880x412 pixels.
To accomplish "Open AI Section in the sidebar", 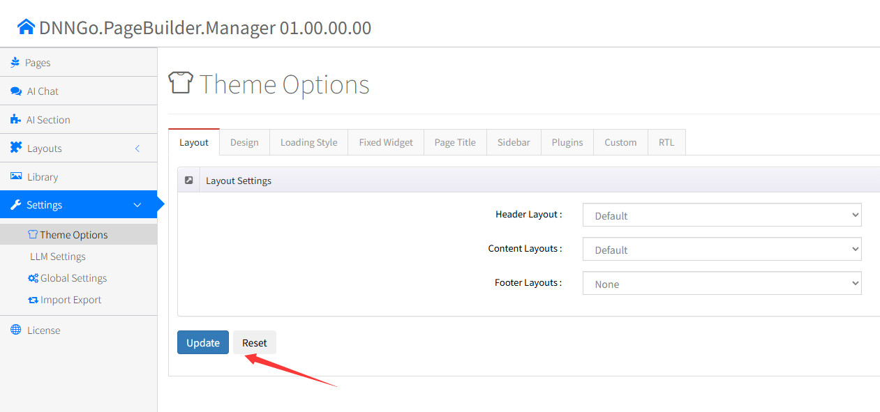I will coord(78,120).
